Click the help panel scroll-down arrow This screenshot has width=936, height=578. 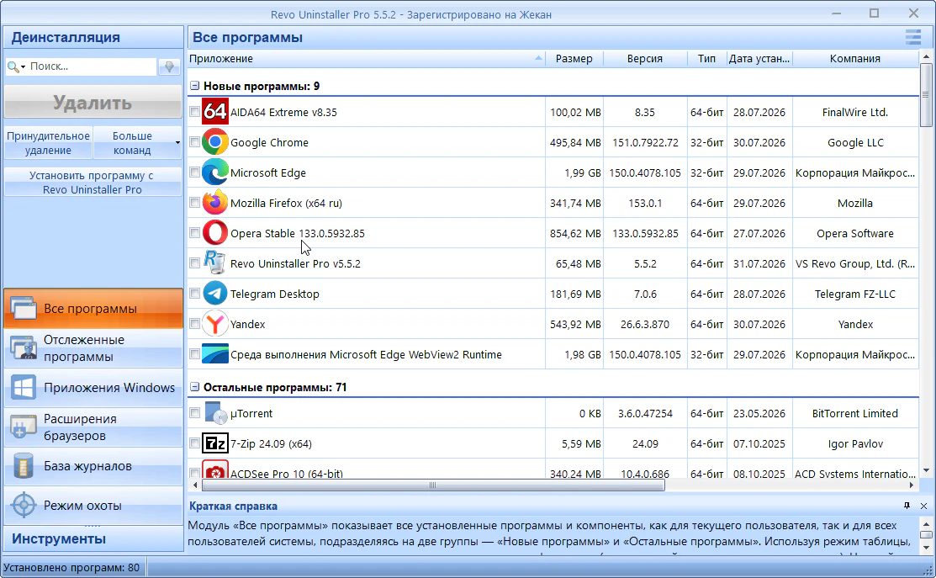(926, 547)
